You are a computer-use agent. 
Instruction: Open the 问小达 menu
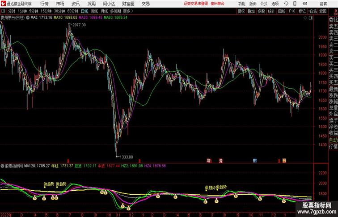coord(109,4)
